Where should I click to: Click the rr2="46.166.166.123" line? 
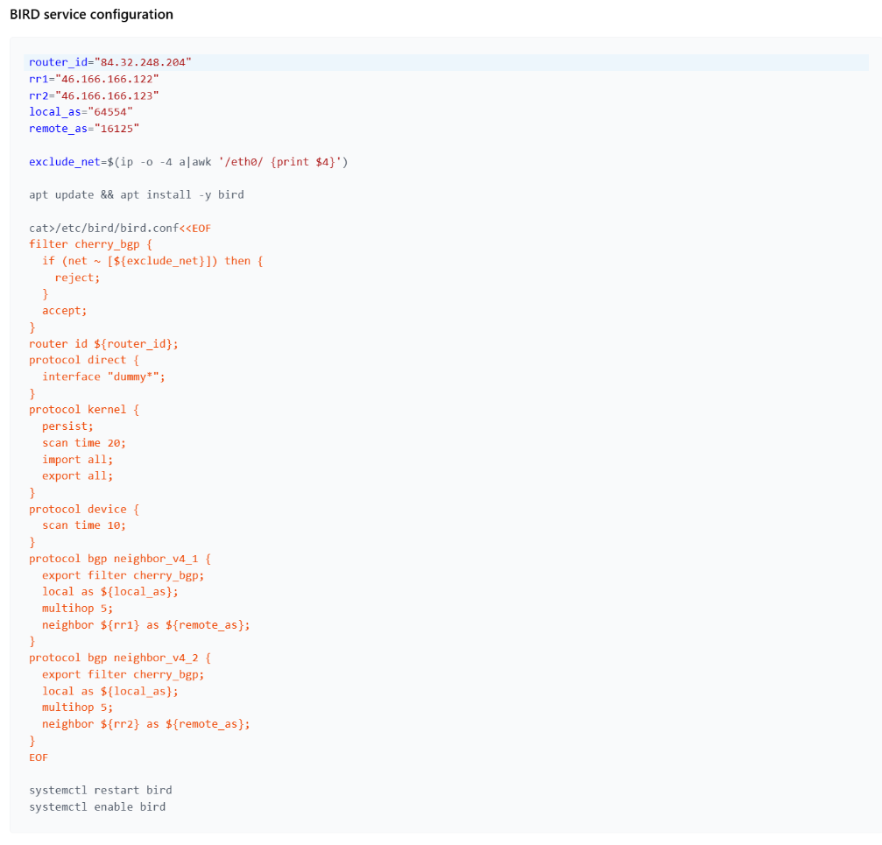click(94, 95)
